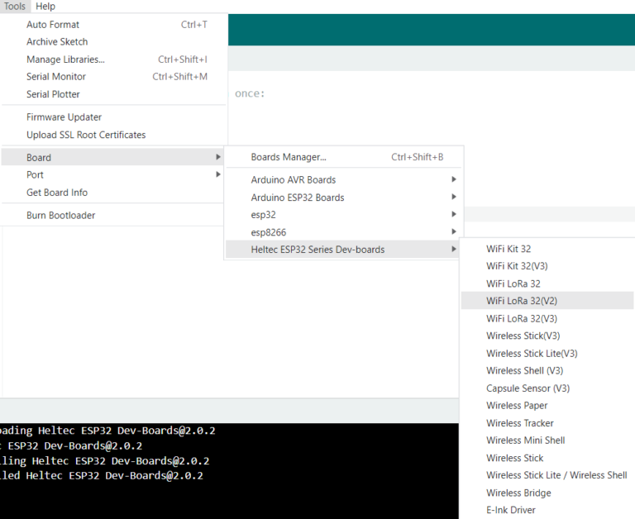635x519 pixels.
Task: Open Manage Libraries from Tools menu
Action: (x=65, y=60)
